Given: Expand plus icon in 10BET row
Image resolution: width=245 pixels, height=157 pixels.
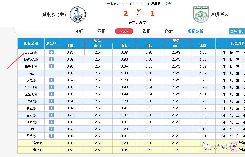Looking at the screenshot, I should (51, 87).
